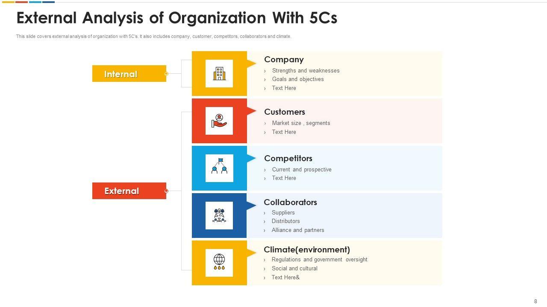The height and width of the screenshot is (307, 547).
Task: Click the Climate globe with droplets icon
Action: tap(219, 263)
